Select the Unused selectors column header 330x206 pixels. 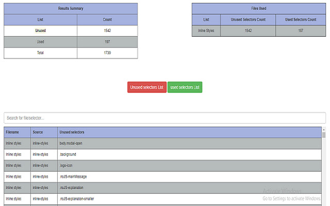click(x=189, y=132)
